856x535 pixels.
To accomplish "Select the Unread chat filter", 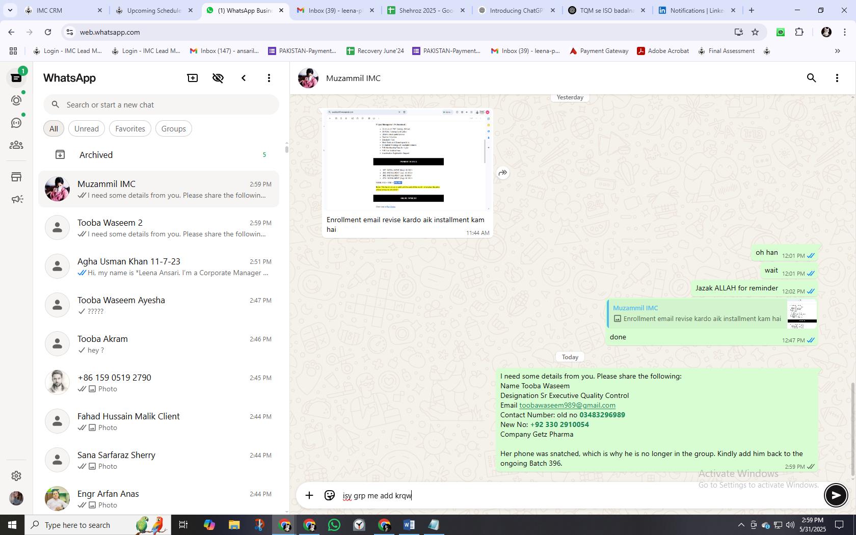I will point(87,129).
